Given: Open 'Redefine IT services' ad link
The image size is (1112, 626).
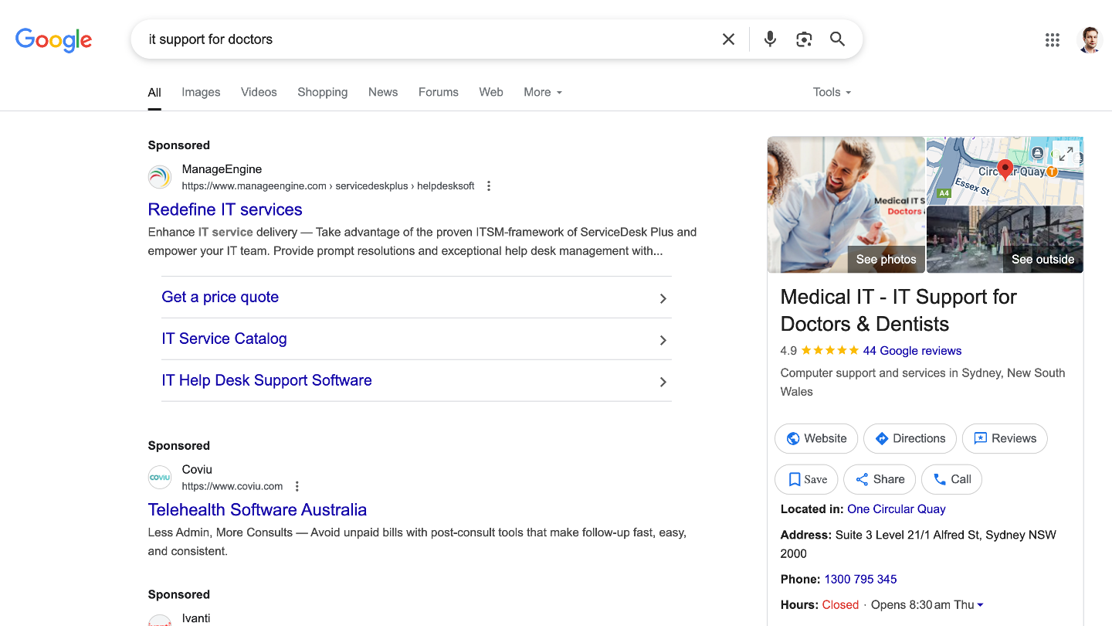Looking at the screenshot, I should pyautogui.click(x=225, y=209).
